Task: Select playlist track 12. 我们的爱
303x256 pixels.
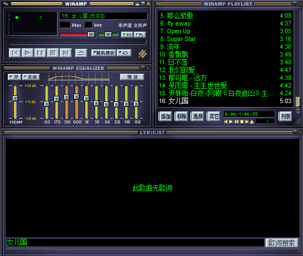Action: 226,70
